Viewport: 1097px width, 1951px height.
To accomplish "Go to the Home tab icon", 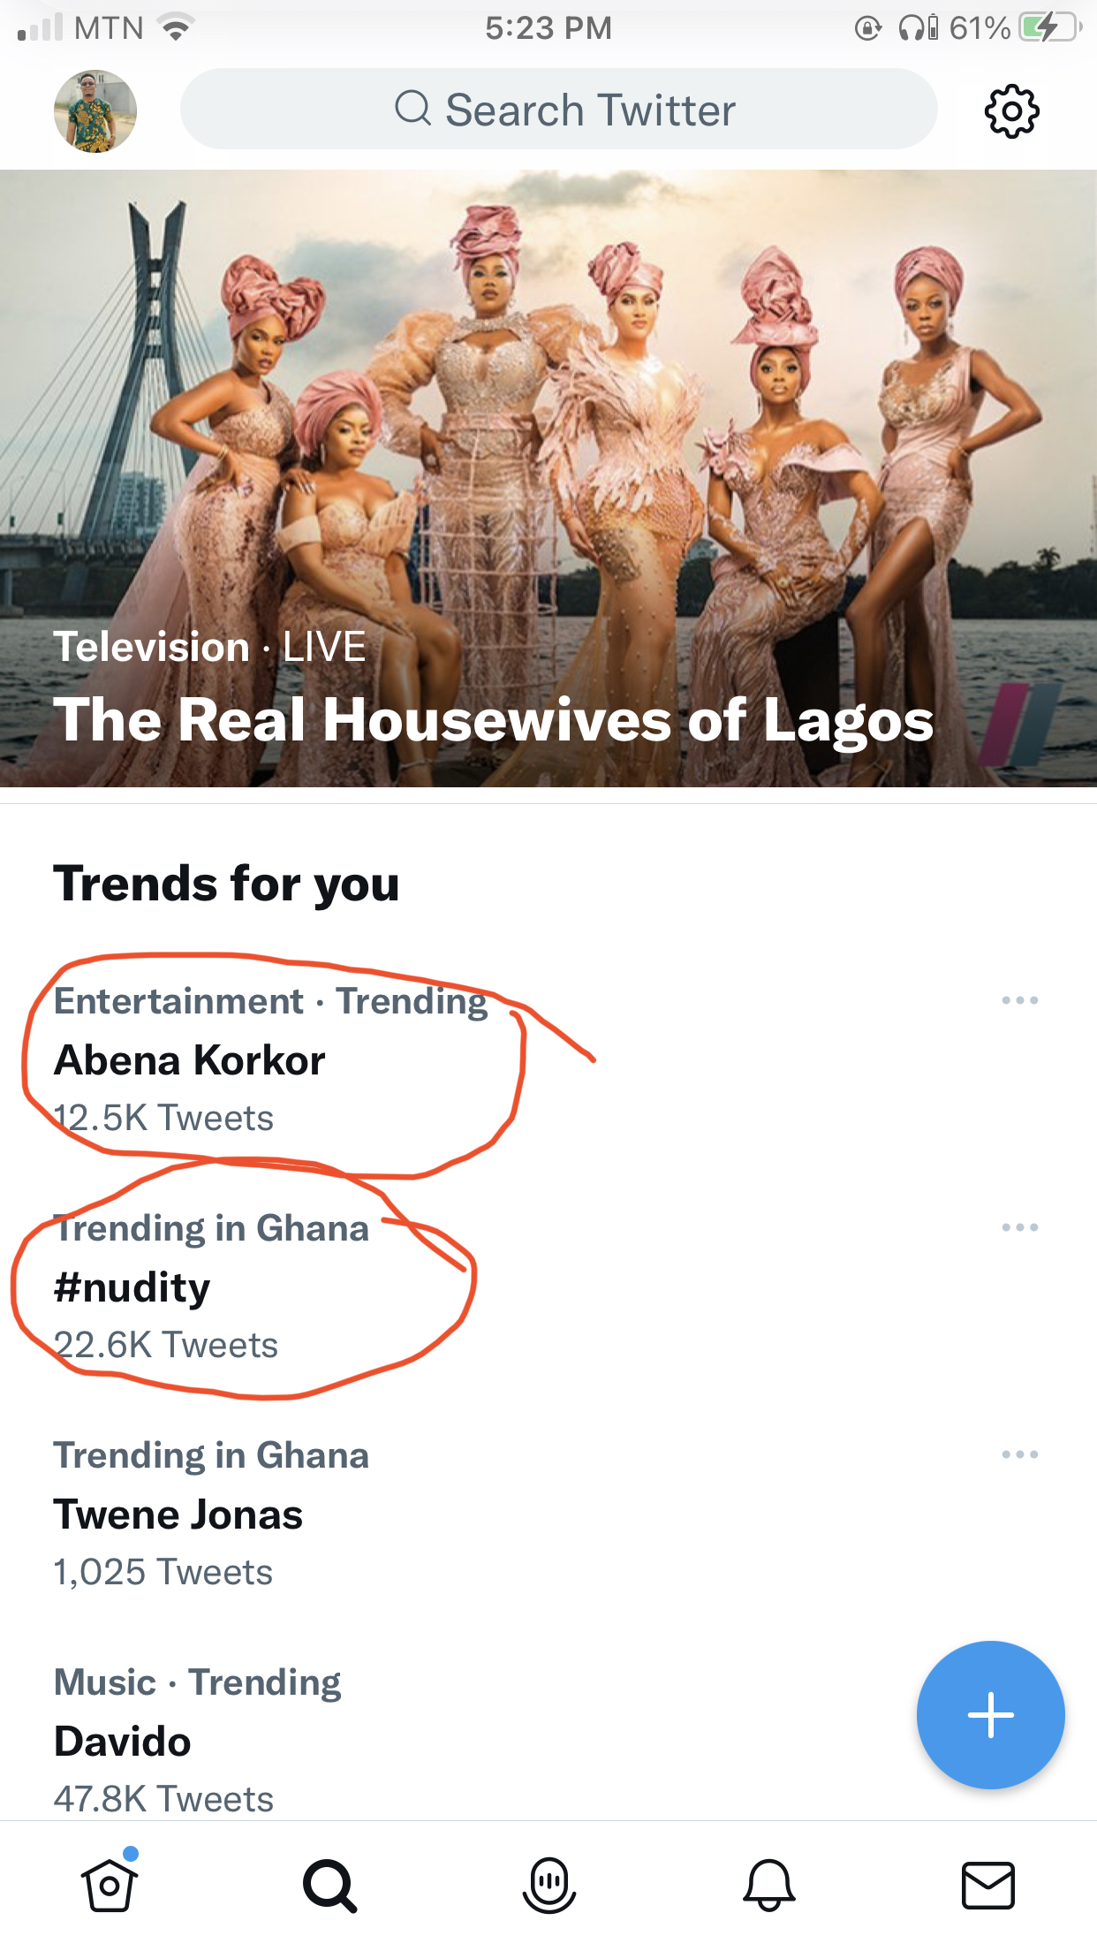I will click(x=110, y=1885).
